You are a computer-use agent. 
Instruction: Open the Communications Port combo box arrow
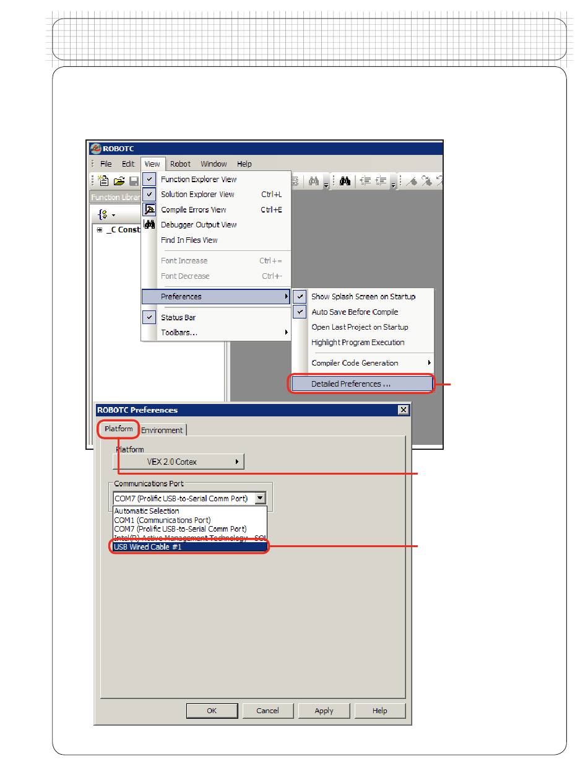[x=261, y=498]
